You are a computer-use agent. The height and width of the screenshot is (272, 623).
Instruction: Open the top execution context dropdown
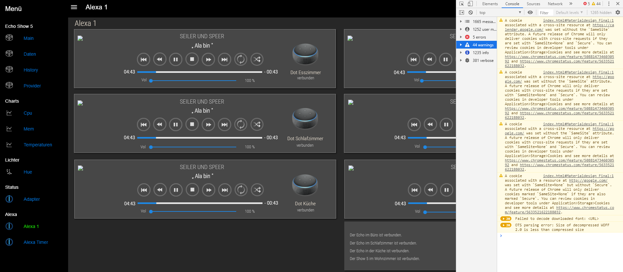(500, 12)
